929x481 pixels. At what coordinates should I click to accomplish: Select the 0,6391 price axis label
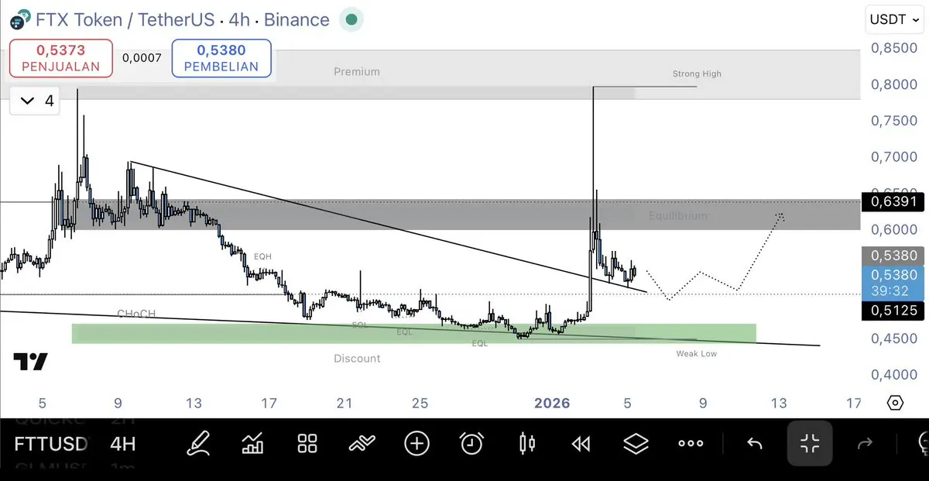click(x=893, y=201)
